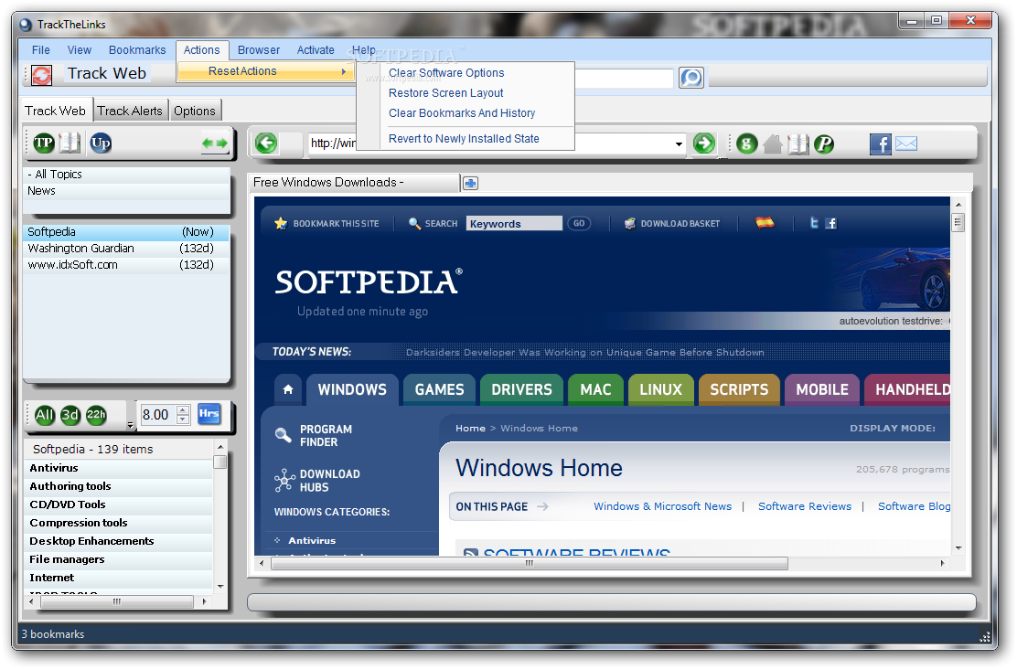The height and width of the screenshot is (669, 1017).
Task: Click Bookmark This Site link
Action: pyautogui.click(x=336, y=224)
